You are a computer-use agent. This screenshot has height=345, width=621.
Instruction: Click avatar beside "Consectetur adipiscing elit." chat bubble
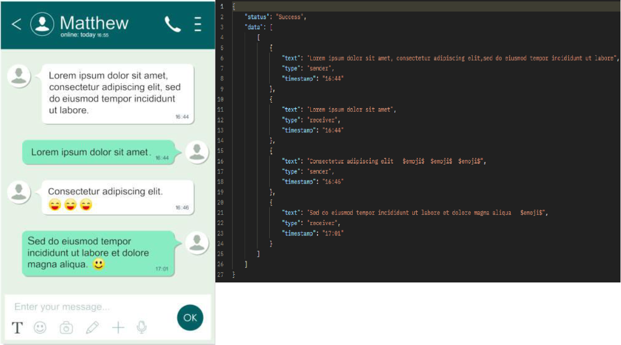tap(19, 192)
